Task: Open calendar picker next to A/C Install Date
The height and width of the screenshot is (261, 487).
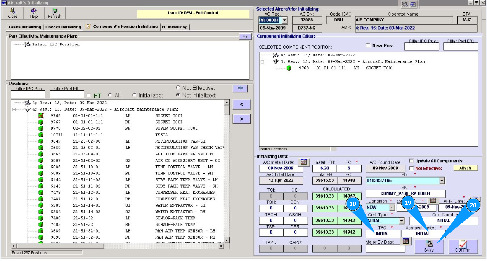Action: pyautogui.click(x=303, y=162)
